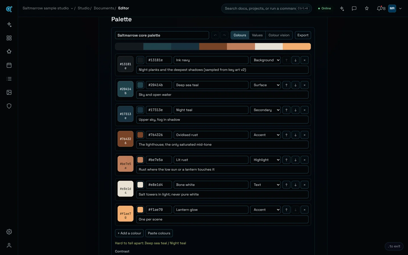
Task: Remove the Oxidised rust colour
Action: [305, 135]
